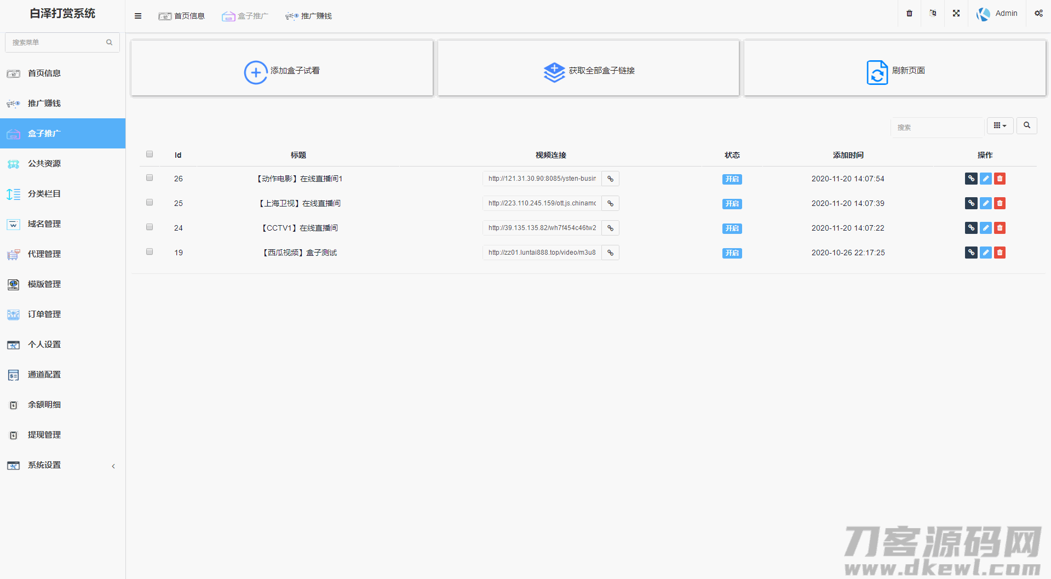This screenshot has height=579, width=1051.
Task: Open the settings gears icon at top right
Action: (1038, 14)
